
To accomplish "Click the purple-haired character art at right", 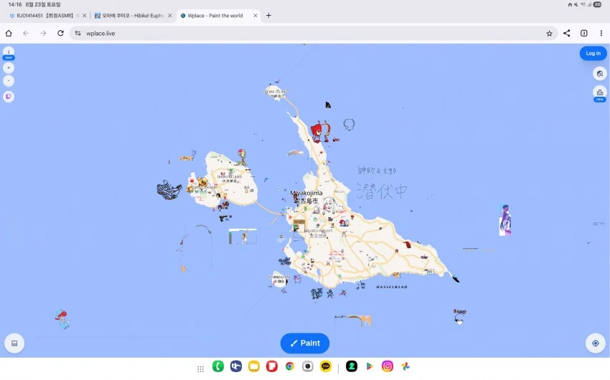I will coord(505,220).
